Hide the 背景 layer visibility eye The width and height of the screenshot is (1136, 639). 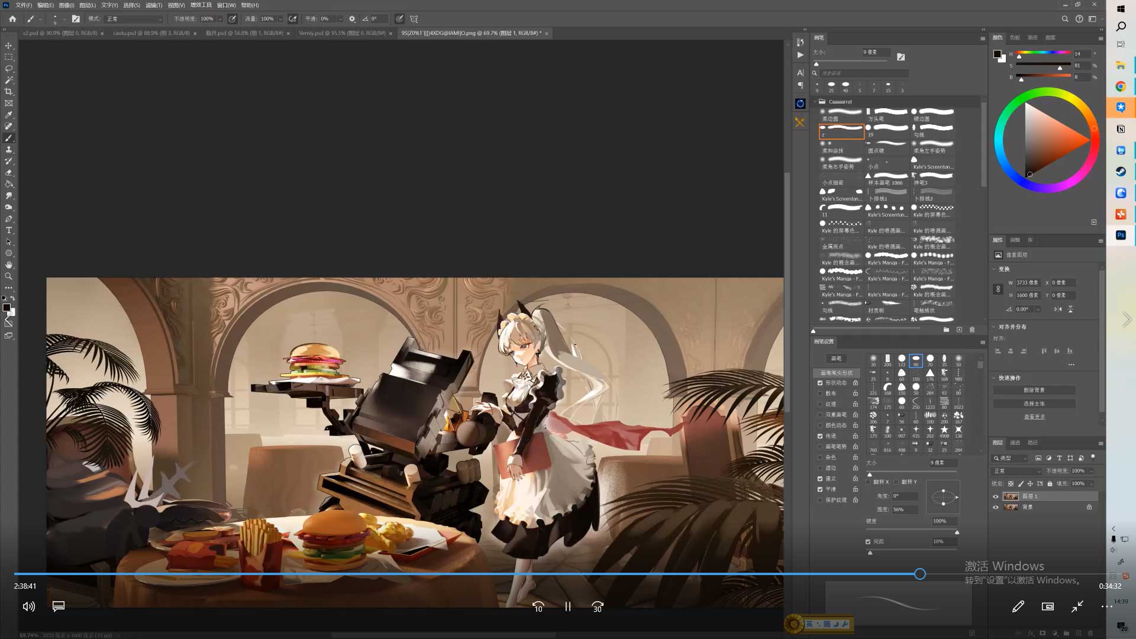(995, 507)
